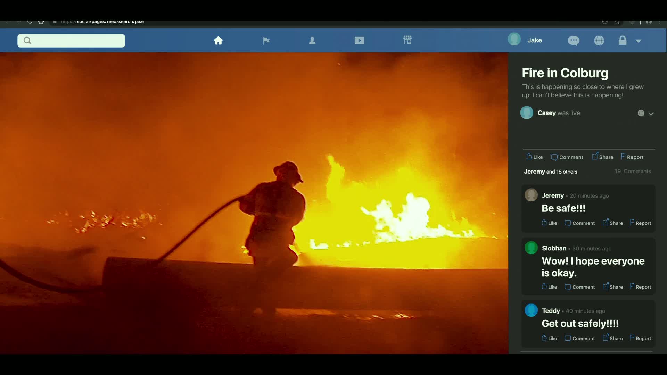667x375 pixels.
Task: Click Jake's profile name
Action: click(x=534, y=40)
